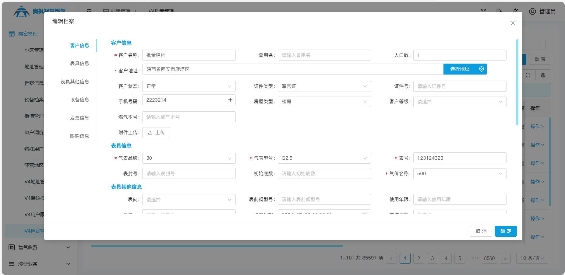565x275 pixels.
Task: Click the 档案管理 sidebar icon
Action: (x=12, y=34)
